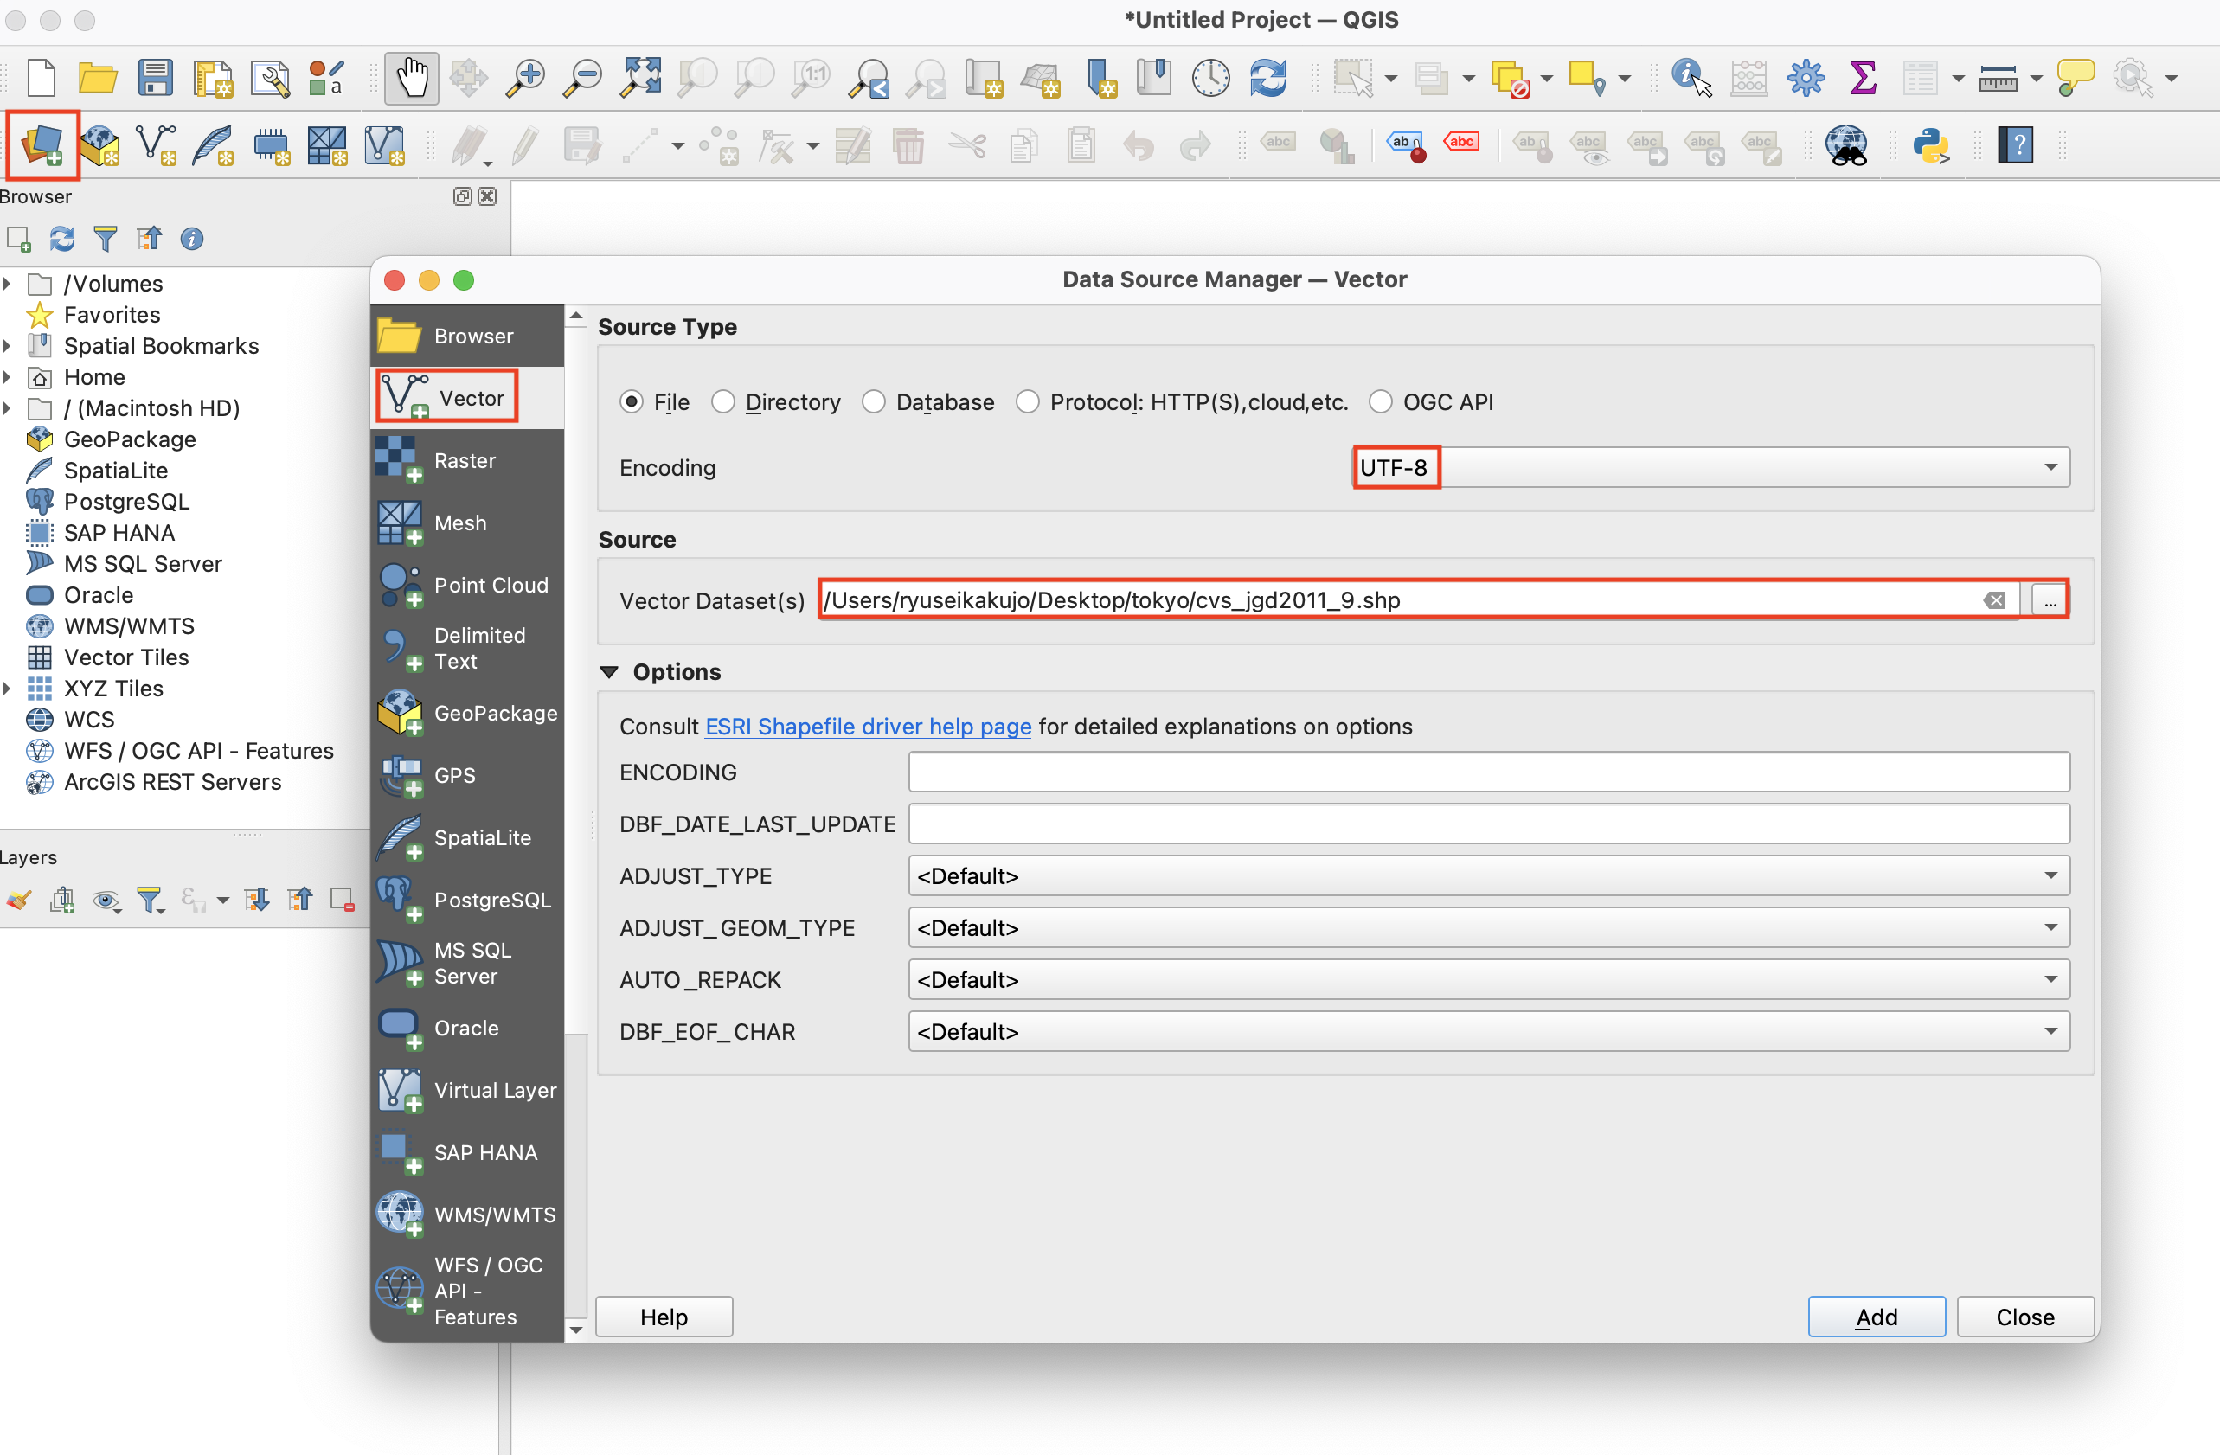Collapse the Options section

pyautogui.click(x=609, y=671)
